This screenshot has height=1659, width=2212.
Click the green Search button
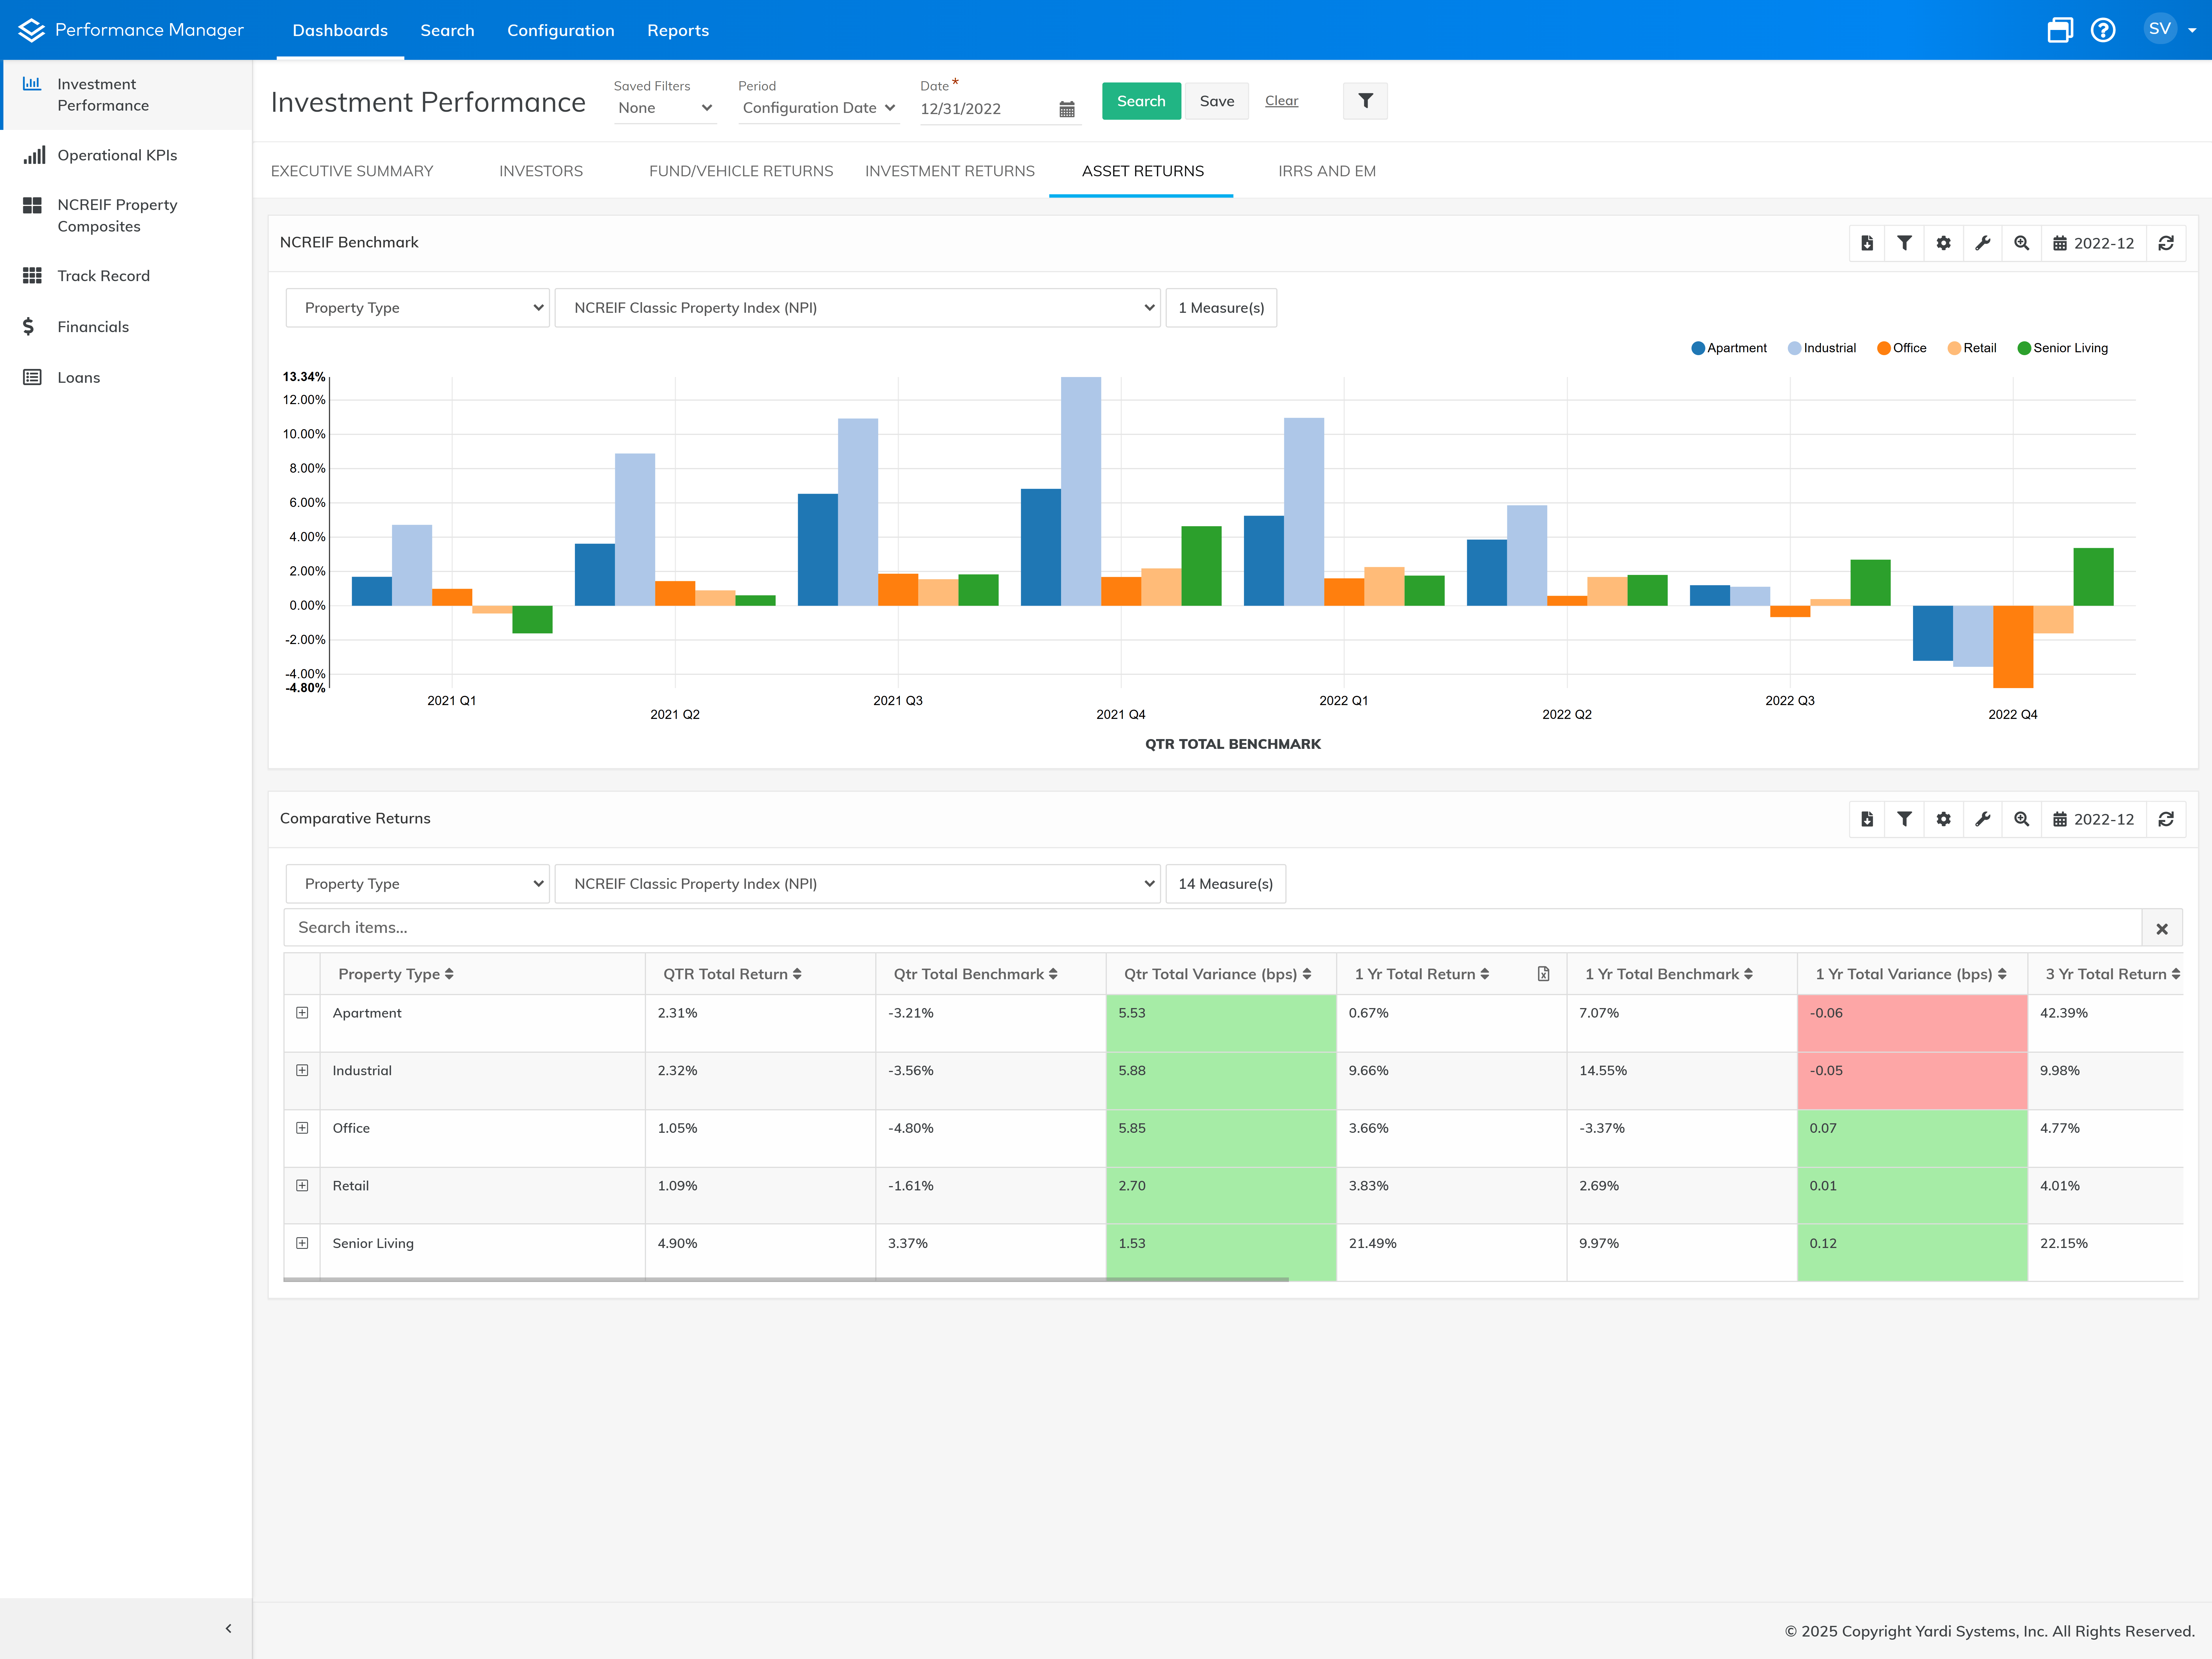(x=1141, y=101)
